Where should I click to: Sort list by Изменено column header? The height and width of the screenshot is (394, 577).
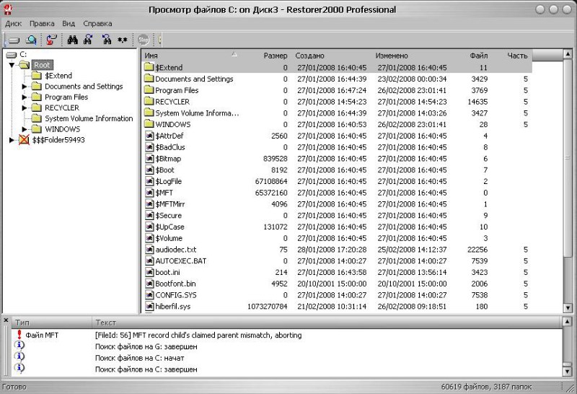(x=392, y=56)
